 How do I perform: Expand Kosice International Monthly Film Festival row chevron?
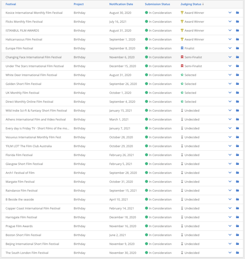click(x=230, y=13)
